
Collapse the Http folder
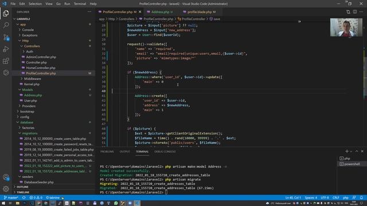pos(25,41)
